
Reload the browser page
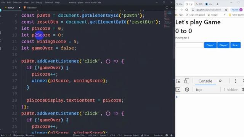pos(186,10)
